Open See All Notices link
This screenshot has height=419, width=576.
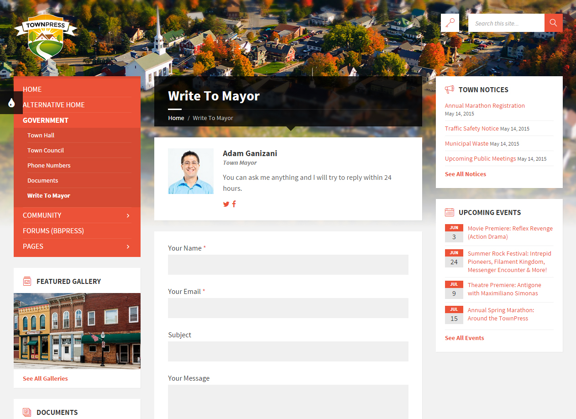(465, 174)
